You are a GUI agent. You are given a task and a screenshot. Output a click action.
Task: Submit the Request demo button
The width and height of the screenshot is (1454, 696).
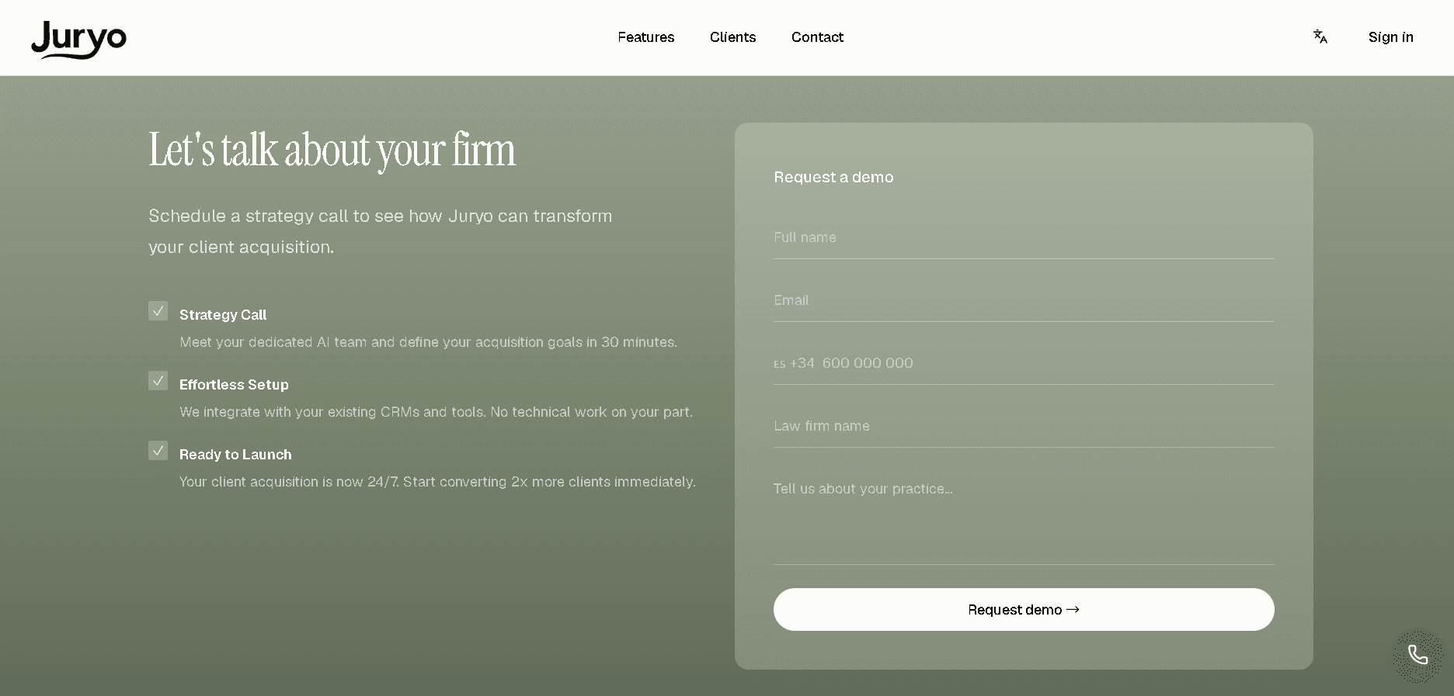tap(1024, 610)
